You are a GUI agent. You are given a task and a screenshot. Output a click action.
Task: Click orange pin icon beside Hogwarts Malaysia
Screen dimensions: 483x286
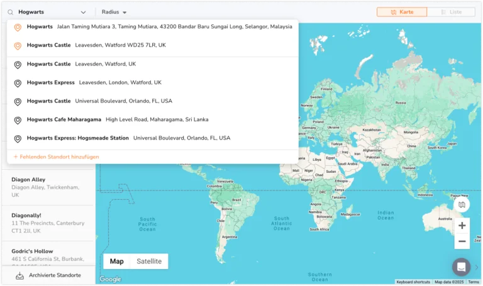point(18,28)
